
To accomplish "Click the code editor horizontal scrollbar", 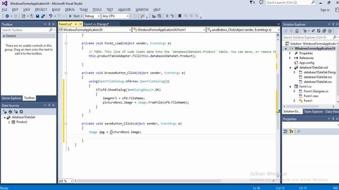I will [149, 181].
